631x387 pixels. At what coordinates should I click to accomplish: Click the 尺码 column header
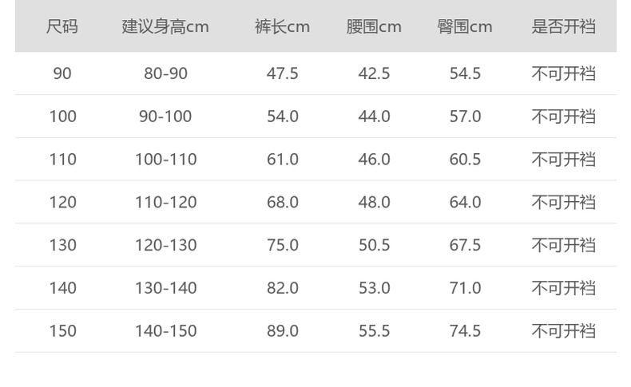coord(62,26)
